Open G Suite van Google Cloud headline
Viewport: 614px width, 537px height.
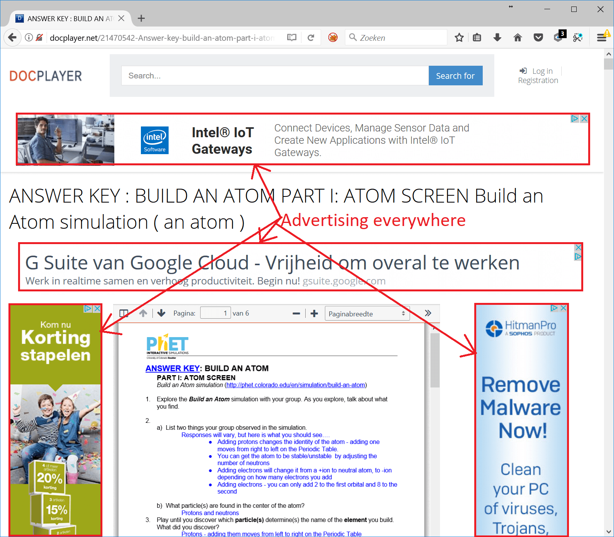click(x=272, y=263)
